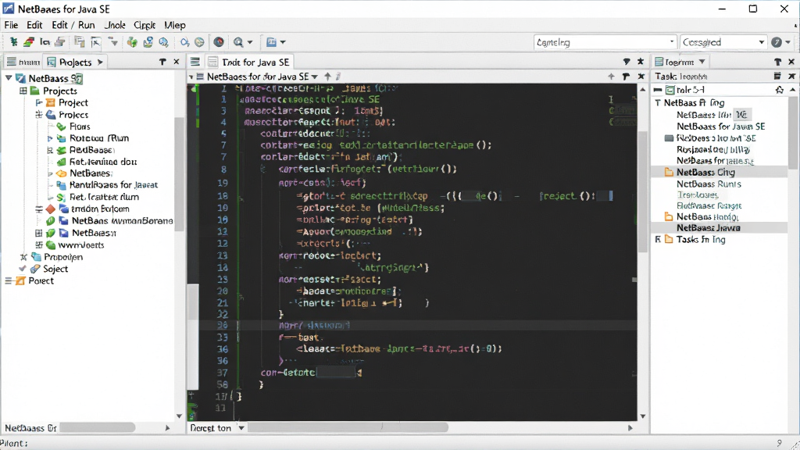
Task: Toggle the pin on the Projects panel
Action: click(162, 62)
